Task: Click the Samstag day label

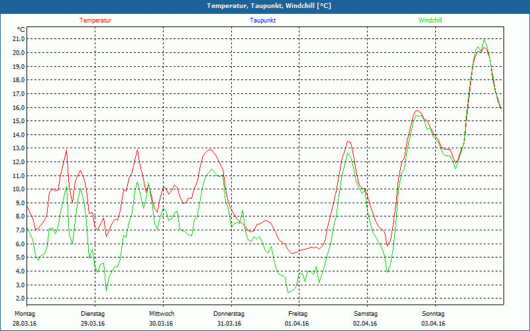Action: 366,314
